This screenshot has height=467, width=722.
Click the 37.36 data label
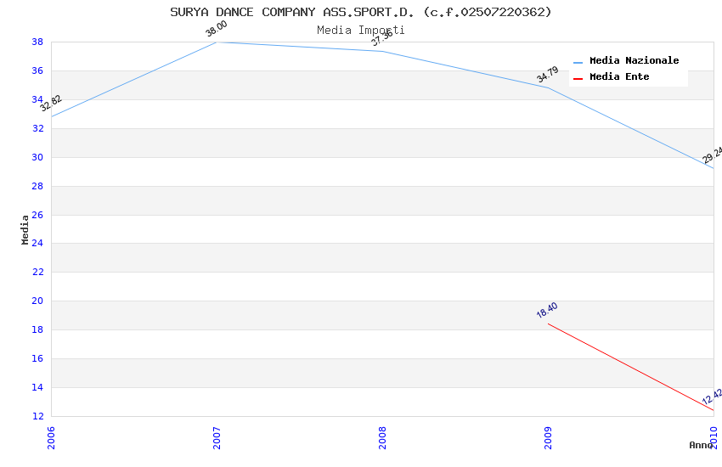coord(381,37)
